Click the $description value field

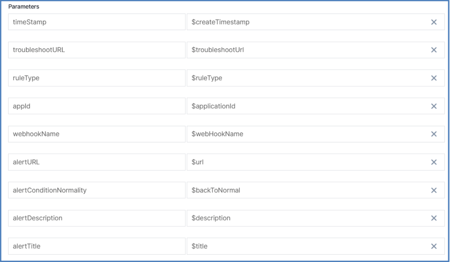(308, 218)
